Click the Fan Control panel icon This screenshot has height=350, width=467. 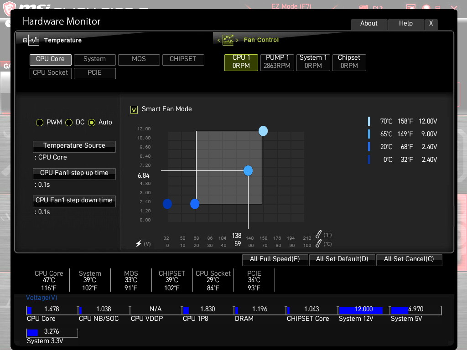228,40
